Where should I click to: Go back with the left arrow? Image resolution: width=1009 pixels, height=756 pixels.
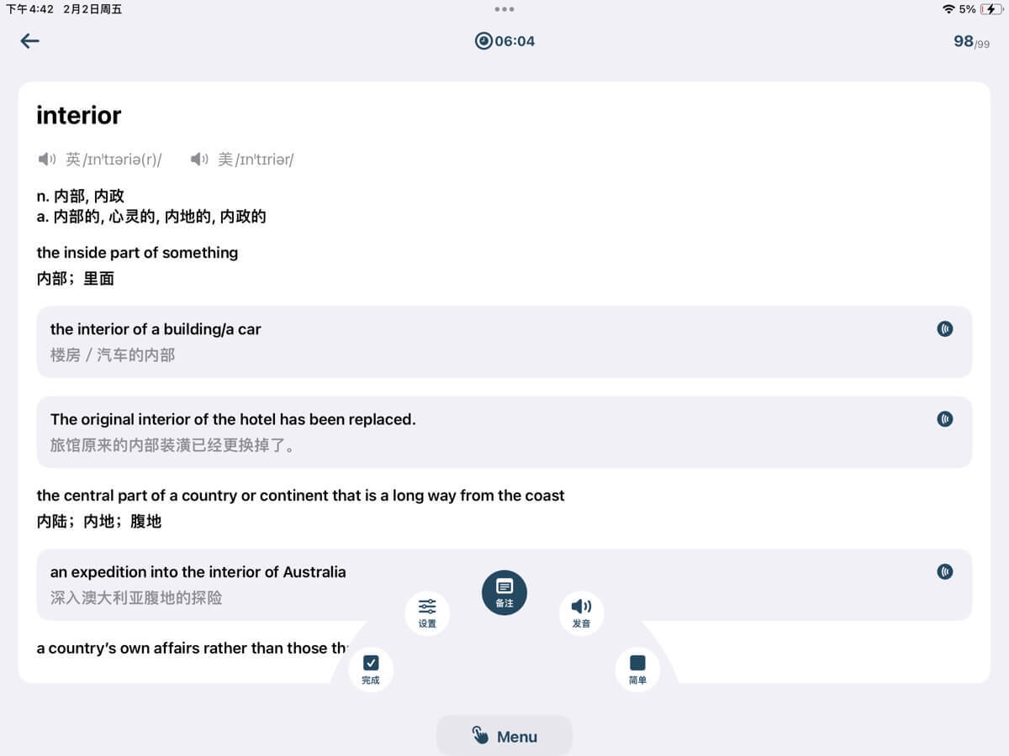coord(30,41)
